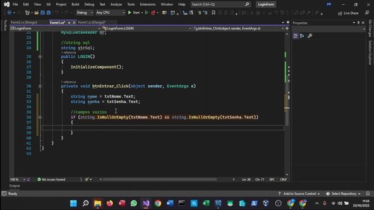The image size is (374, 210).
Task: Click the Start debugging button
Action: pos(134,13)
